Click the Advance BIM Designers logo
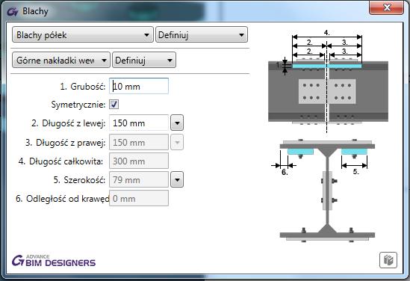 54,260
